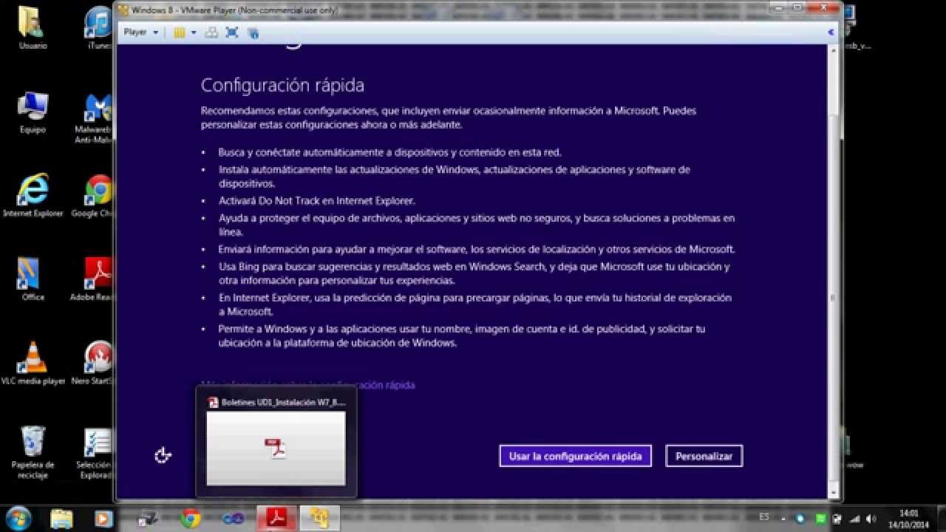The width and height of the screenshot is (946, 532).
Task: Expand the power options dropdown arrow
Action: [x=194, y=33]
